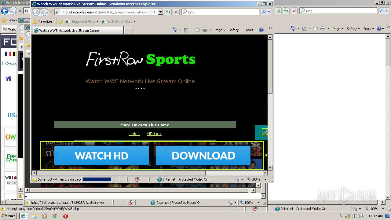Click Refresh icon in the rear right window
This screenshot has height=220, width=391.
[286, 11]
